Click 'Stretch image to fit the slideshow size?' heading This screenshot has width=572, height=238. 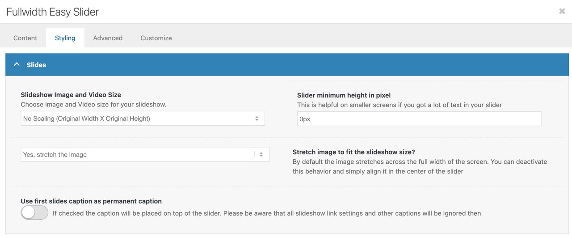[x=354, y=152]
